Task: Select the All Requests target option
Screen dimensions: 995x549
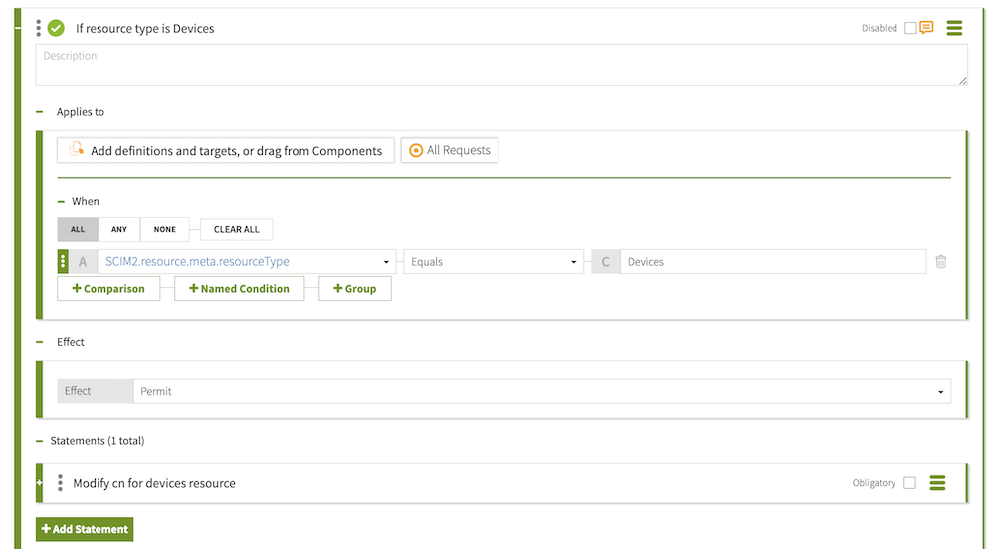Action: click(x=450, y=150)
